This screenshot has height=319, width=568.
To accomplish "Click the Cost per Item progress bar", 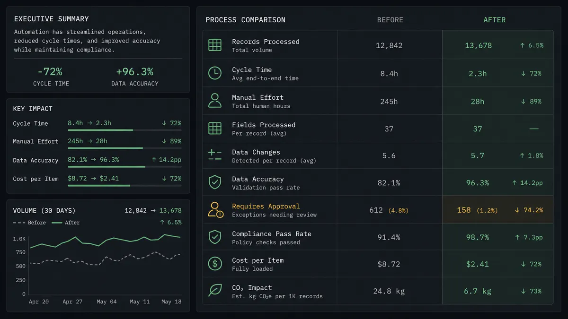I will (x=124, y=186).
